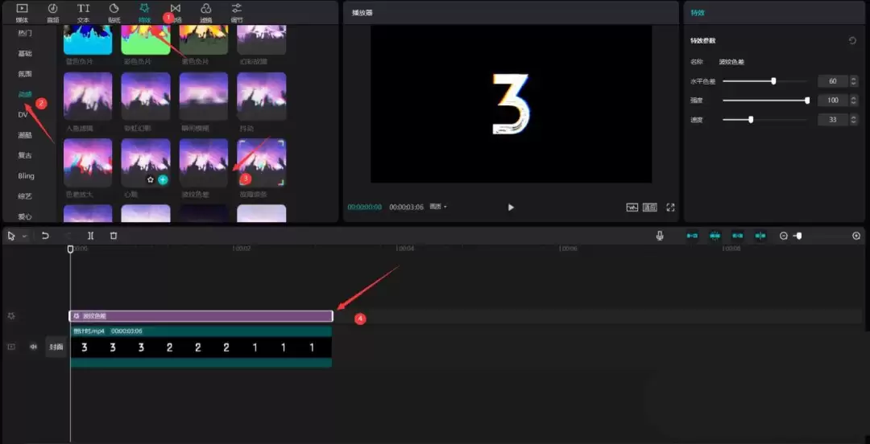Play the video in the player
This screenshot has width=870, height=444.
click(x=511, y=207)
